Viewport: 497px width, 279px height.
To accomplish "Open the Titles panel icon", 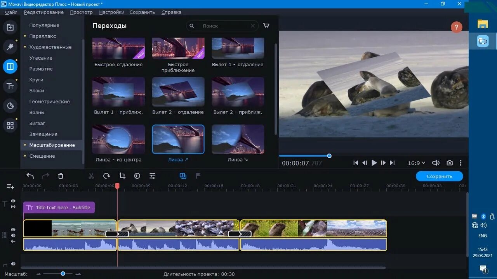I will coord(10,86).
